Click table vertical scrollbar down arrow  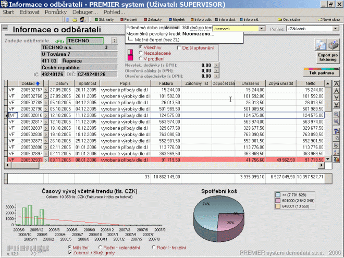pyautogui.click(x=327, y=159)
